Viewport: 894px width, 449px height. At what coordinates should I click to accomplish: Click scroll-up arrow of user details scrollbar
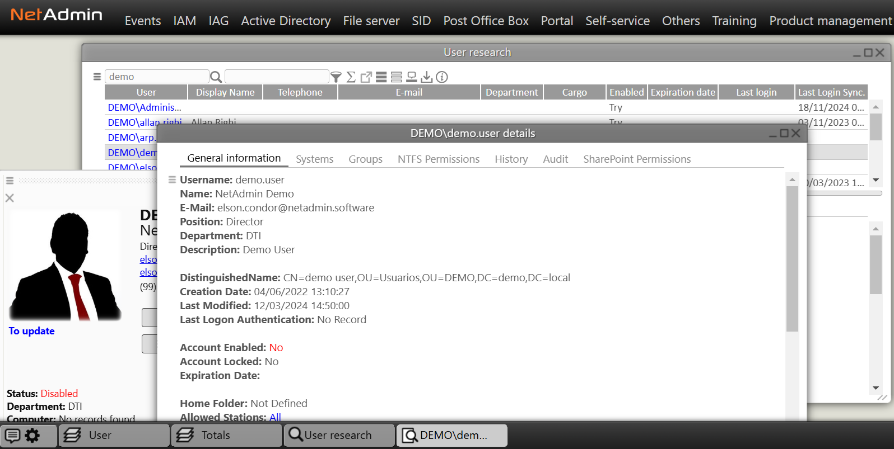(792, 179)
